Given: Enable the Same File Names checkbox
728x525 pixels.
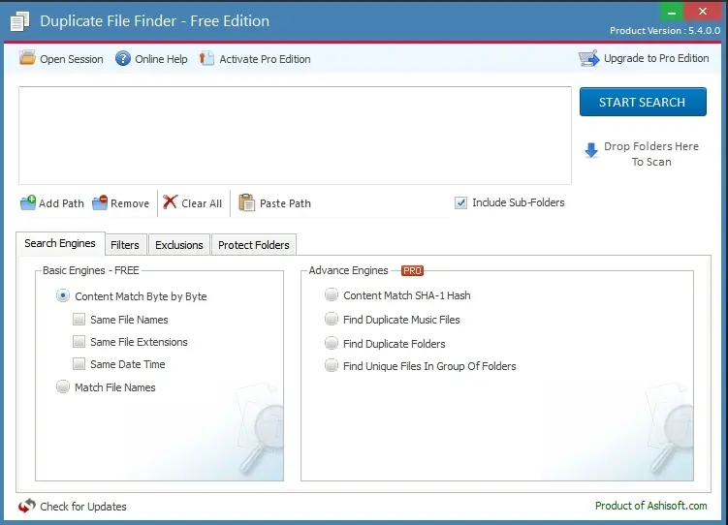Looking at the screenshot, I should (79, 319).
